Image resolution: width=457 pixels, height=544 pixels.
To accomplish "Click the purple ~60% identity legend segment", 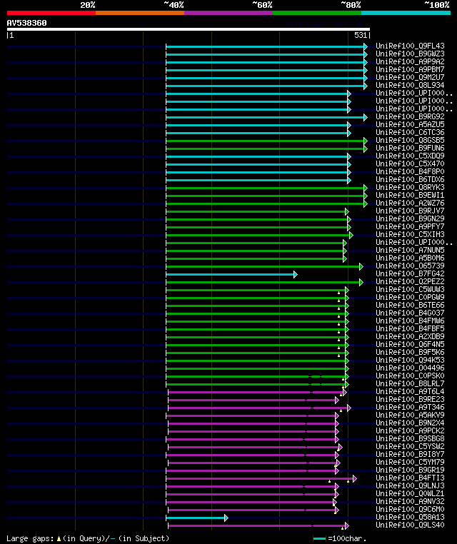I will [228, 13].
